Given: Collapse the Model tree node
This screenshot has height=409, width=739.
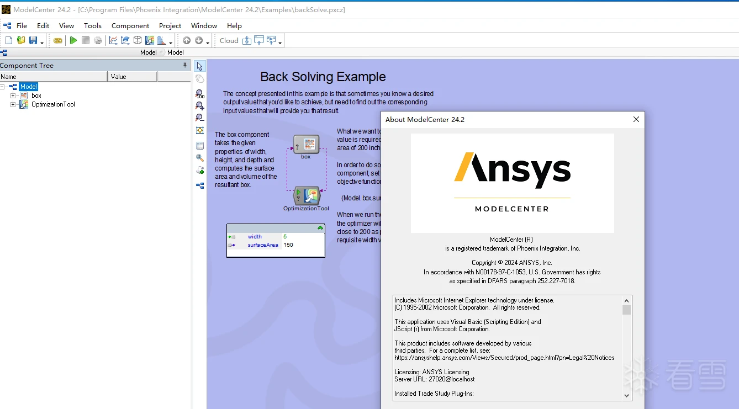Looking at the screenshot, I should pyautogui.click(x=3, y=87).
